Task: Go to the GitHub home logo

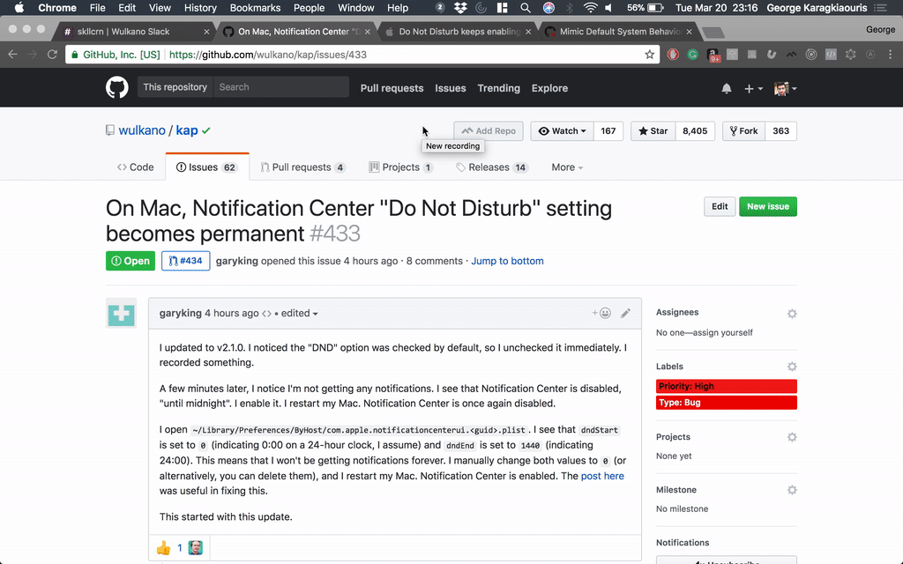Action: click(117, 88)
